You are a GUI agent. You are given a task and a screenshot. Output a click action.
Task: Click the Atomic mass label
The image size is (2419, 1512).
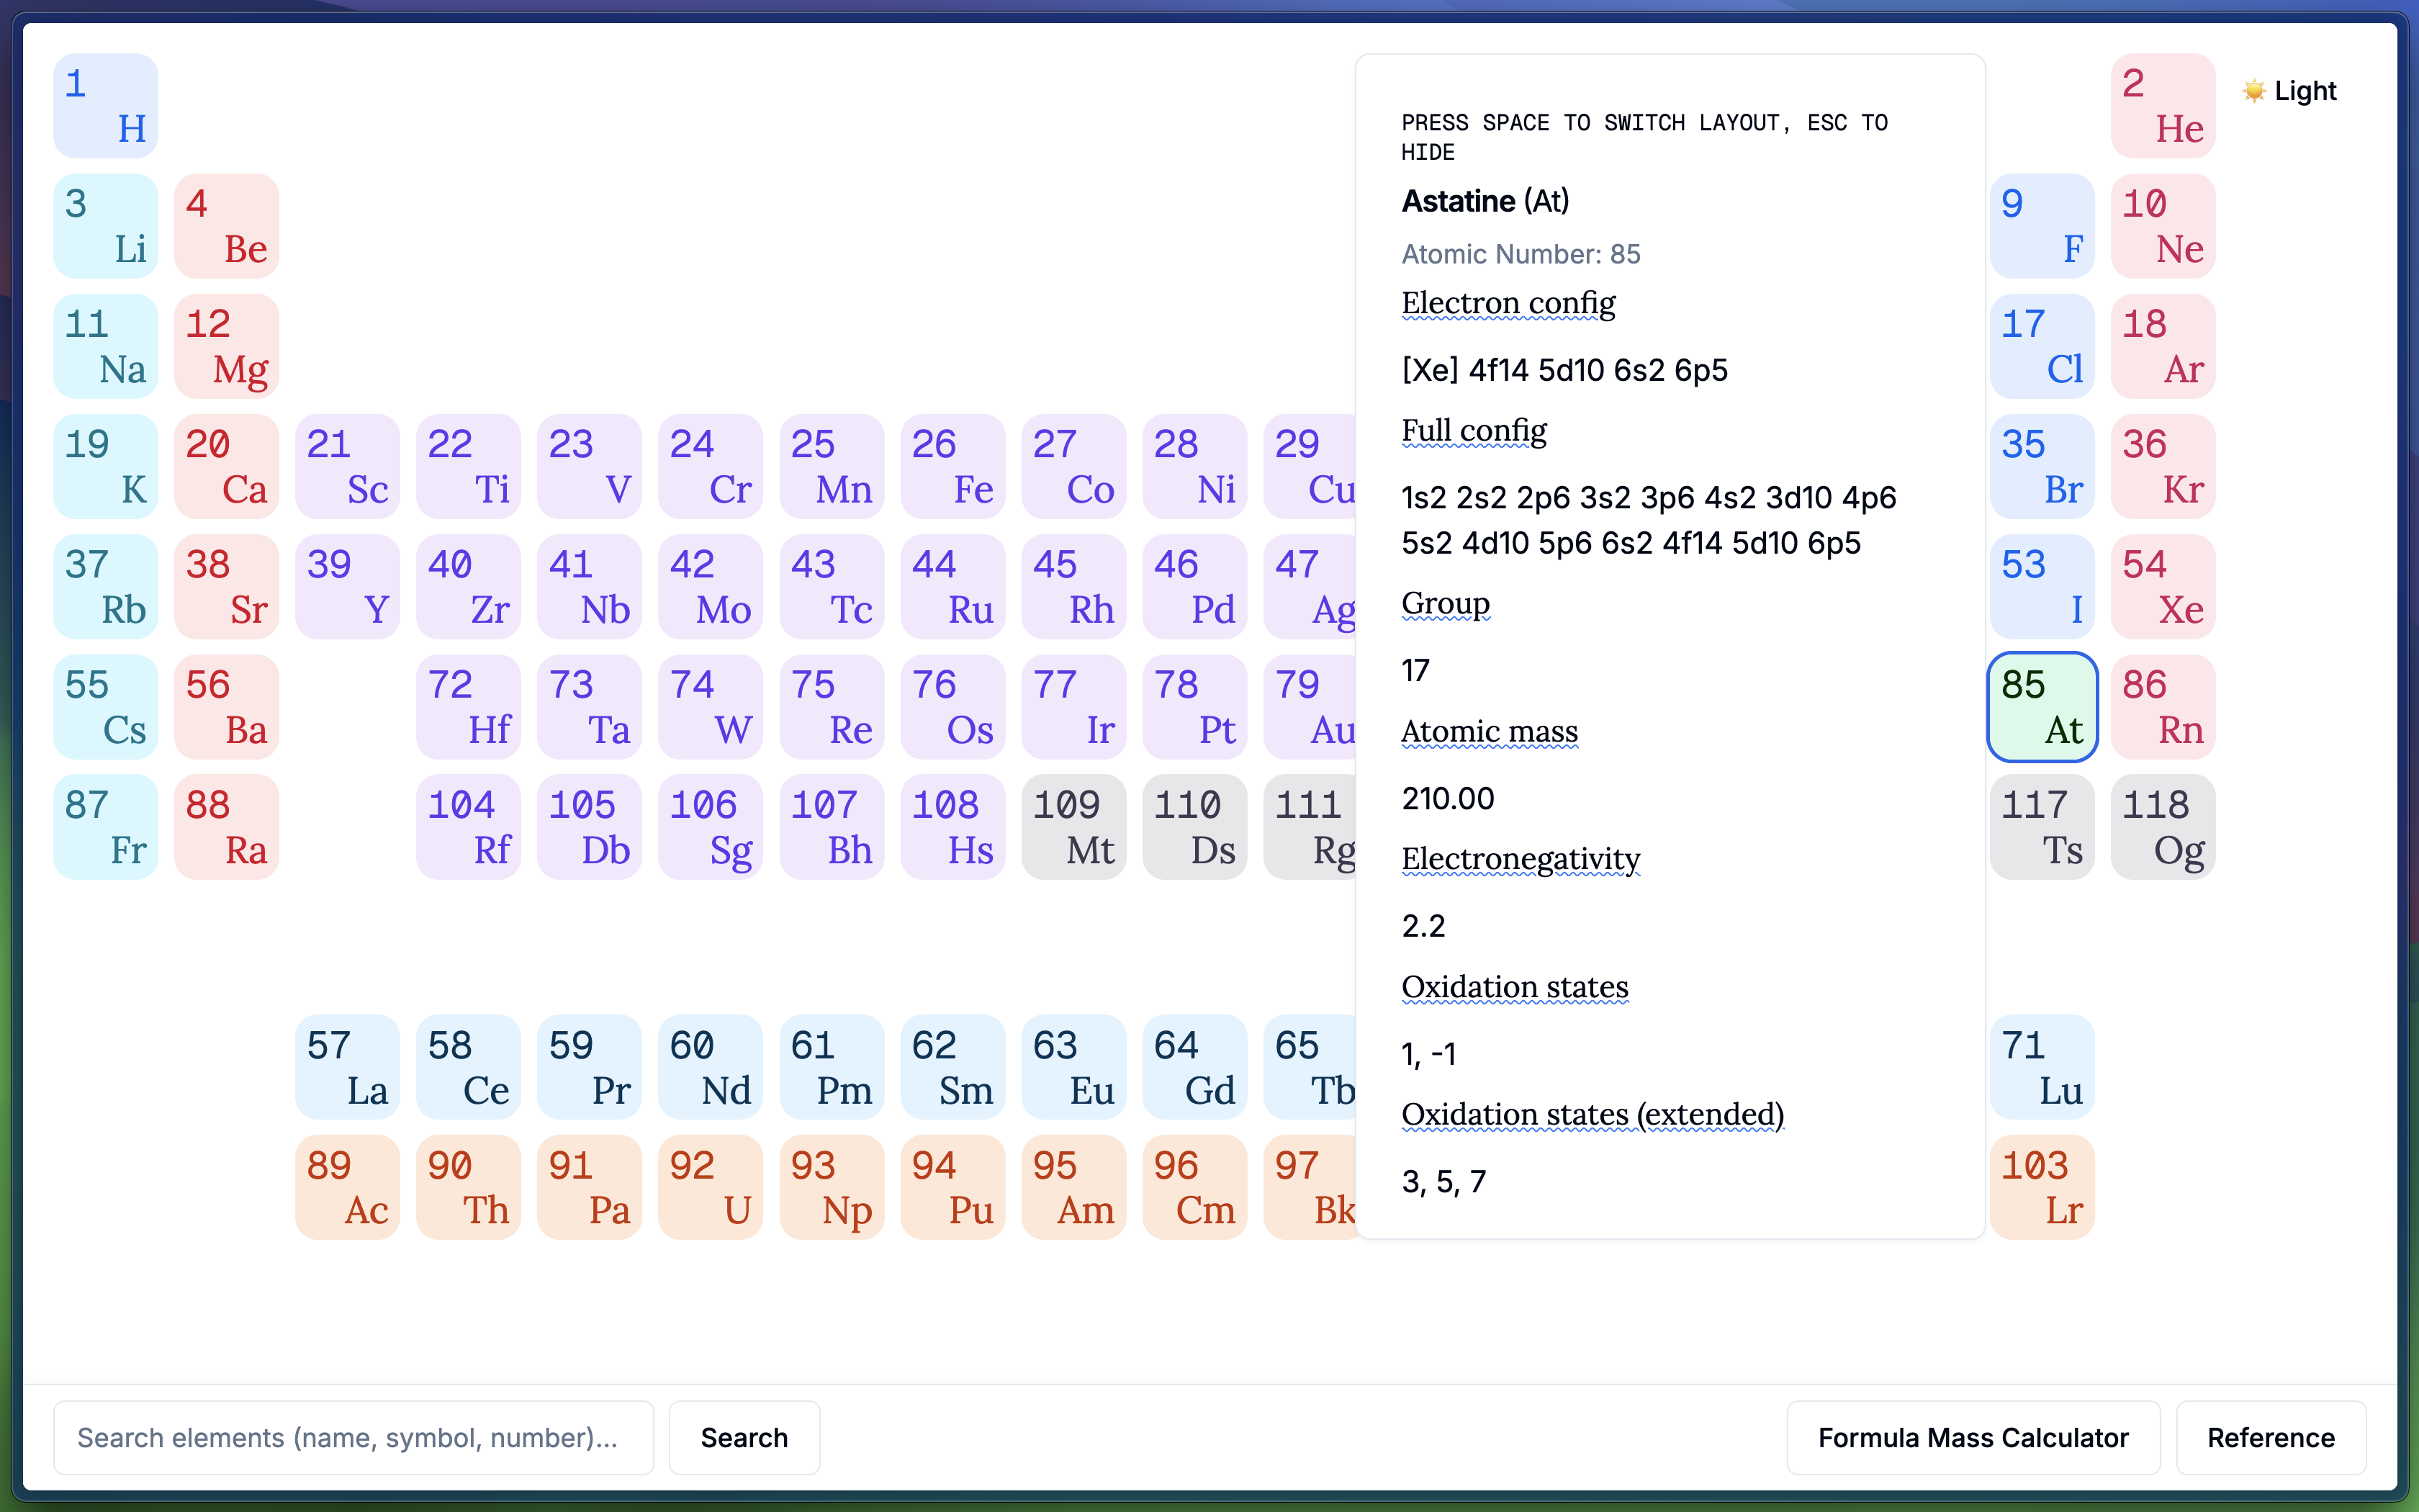coord(1488,732)
